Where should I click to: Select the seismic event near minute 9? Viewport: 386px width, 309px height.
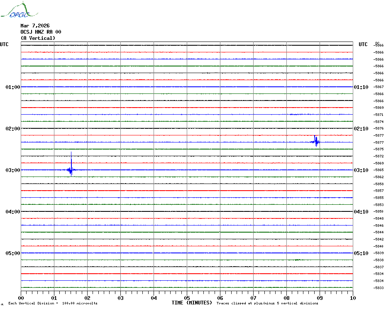[315, 141]
